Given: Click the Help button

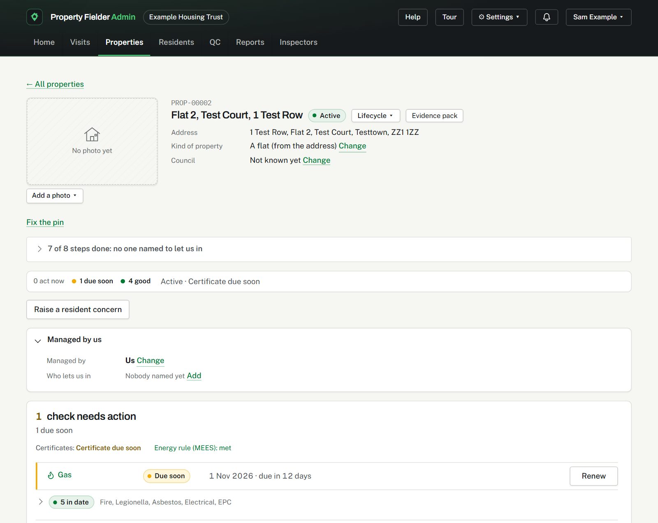Looking at the screenshot, I should [412, 17].
